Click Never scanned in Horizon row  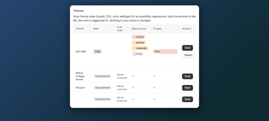click(x=122, y=88)
